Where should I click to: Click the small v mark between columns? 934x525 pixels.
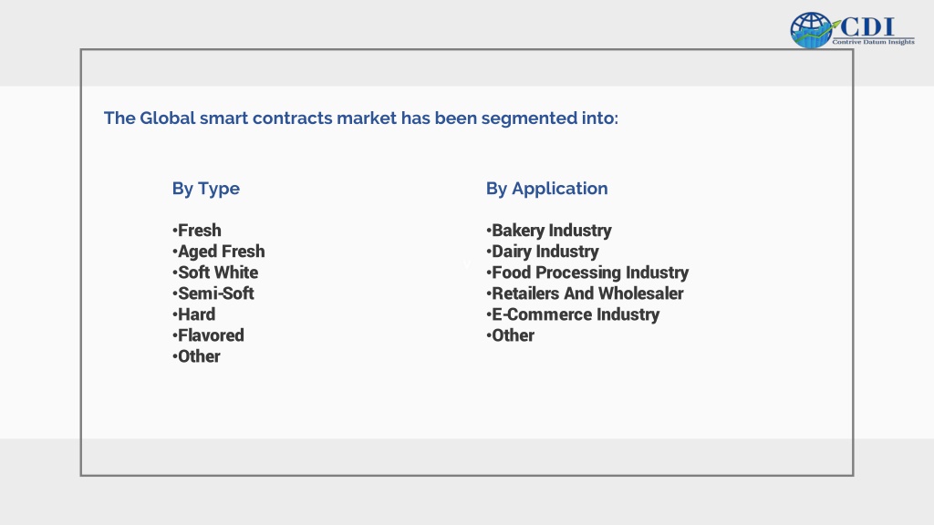pos(467,264)
